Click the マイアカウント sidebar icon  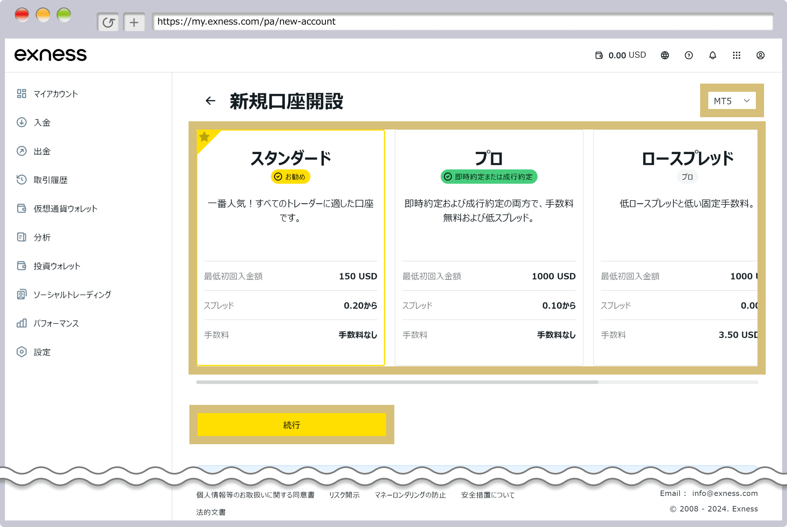click(x=22, y=94)
